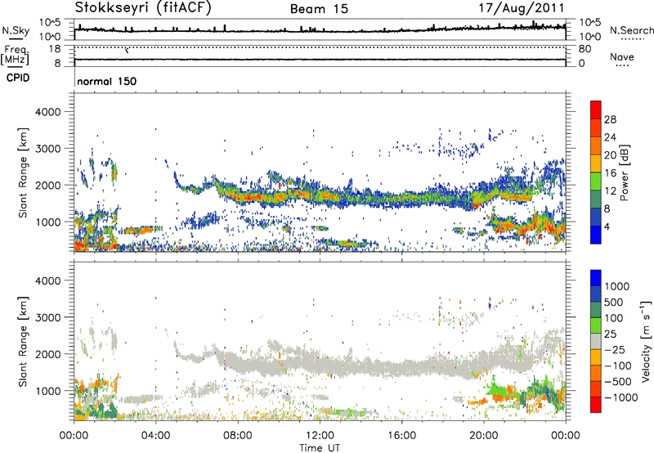
Task: Select the '1000' tick in Velocity panel
Action: [47, 391]
